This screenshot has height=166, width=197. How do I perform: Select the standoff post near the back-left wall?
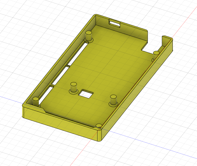click(89, 36)
